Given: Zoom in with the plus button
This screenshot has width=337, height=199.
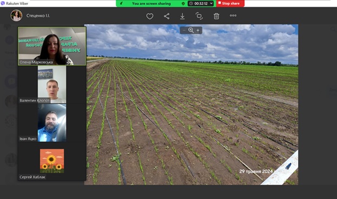Looking at the screenshot, I should (198, 30).
